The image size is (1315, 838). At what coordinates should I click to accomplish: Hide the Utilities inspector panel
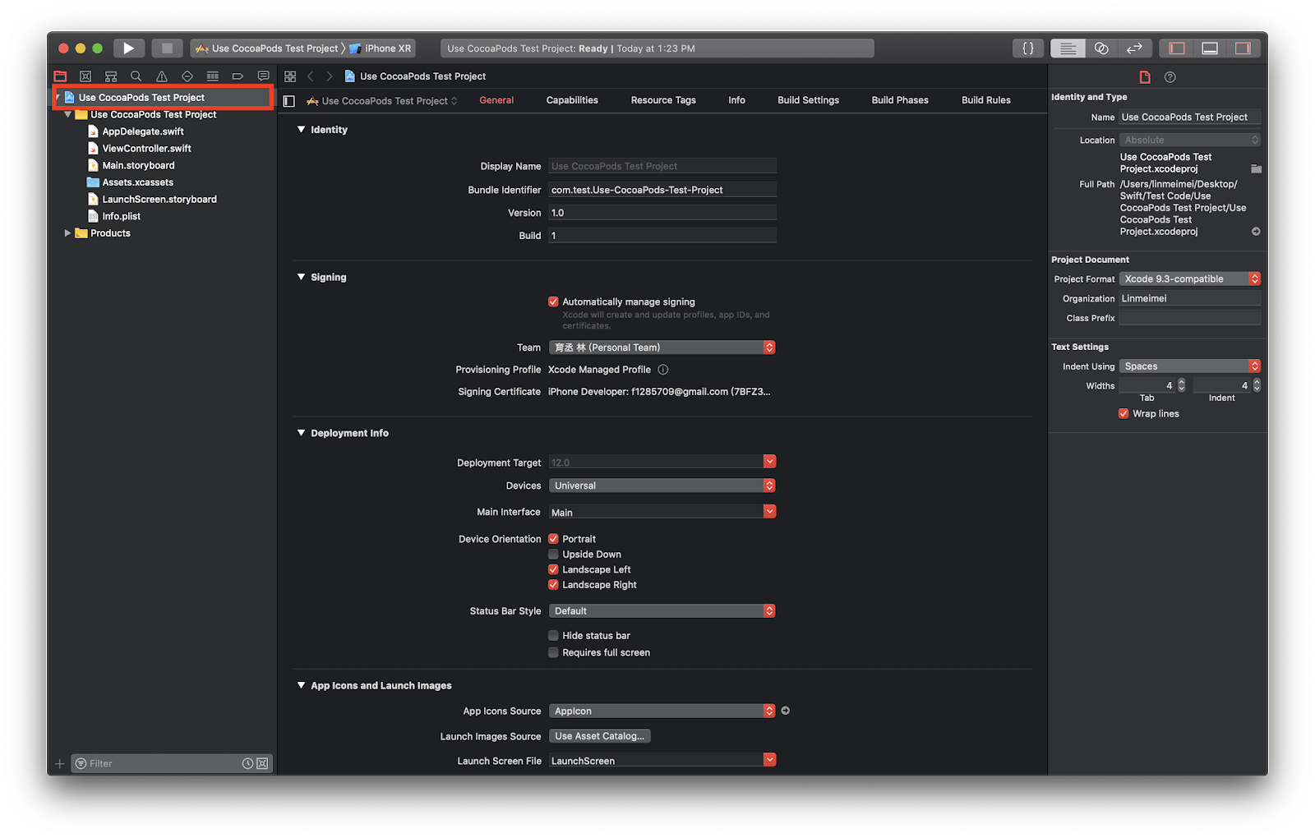[x=1243, y=48]
